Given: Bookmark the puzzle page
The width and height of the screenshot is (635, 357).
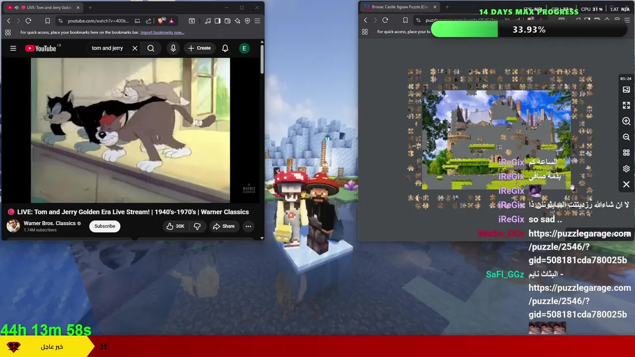Looking at the screenshot, I should click(405, 20).
